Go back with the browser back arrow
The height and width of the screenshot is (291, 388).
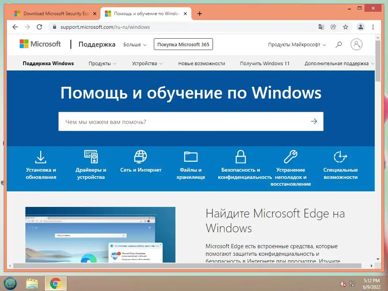15,27
